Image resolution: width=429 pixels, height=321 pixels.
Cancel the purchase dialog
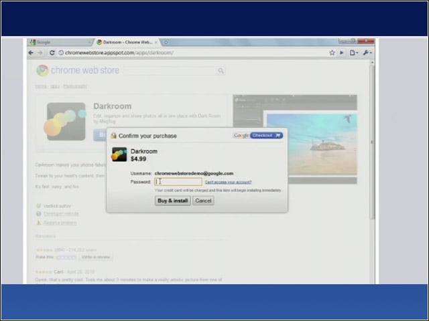[x=203, y=201]
